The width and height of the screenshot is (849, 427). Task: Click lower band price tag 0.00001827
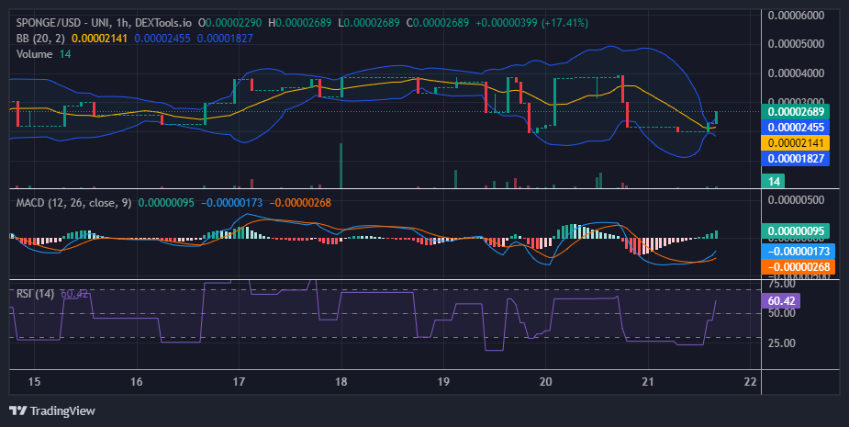pyautogui.click(x=796, y=159)
